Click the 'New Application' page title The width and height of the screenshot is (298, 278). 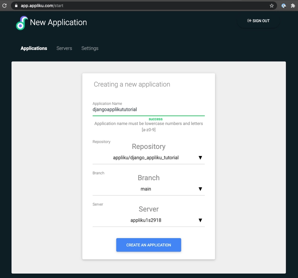pyautogui.click(x=58, y=22)
